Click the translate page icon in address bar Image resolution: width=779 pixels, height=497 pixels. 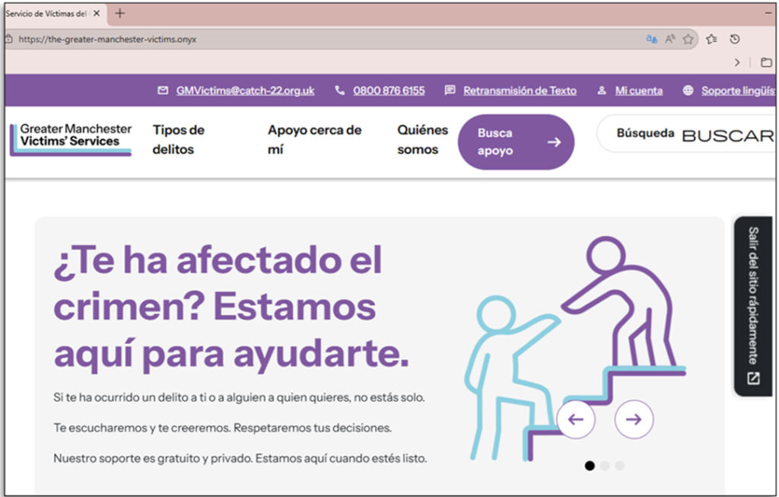tap(651, 39)
